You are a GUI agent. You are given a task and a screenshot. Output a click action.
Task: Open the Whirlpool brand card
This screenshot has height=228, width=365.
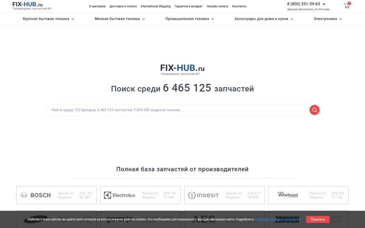coord(308,195)
